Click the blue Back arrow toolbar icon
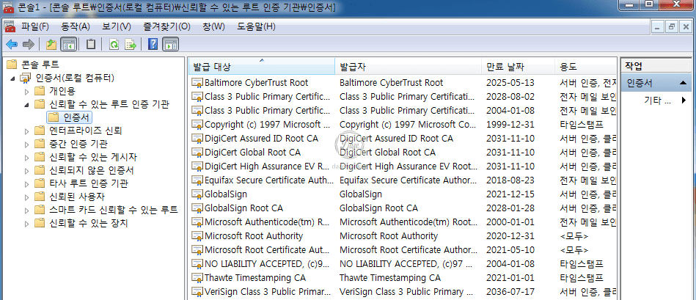The image size is (696, 300). [12, 45]
